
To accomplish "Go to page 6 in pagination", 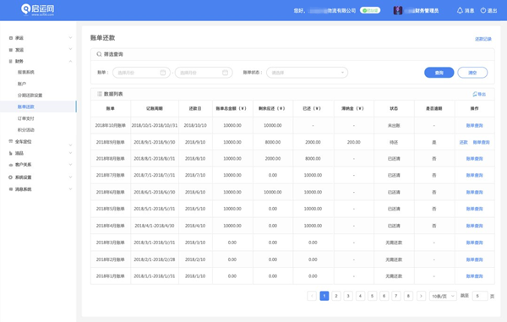I will point(384,296).
